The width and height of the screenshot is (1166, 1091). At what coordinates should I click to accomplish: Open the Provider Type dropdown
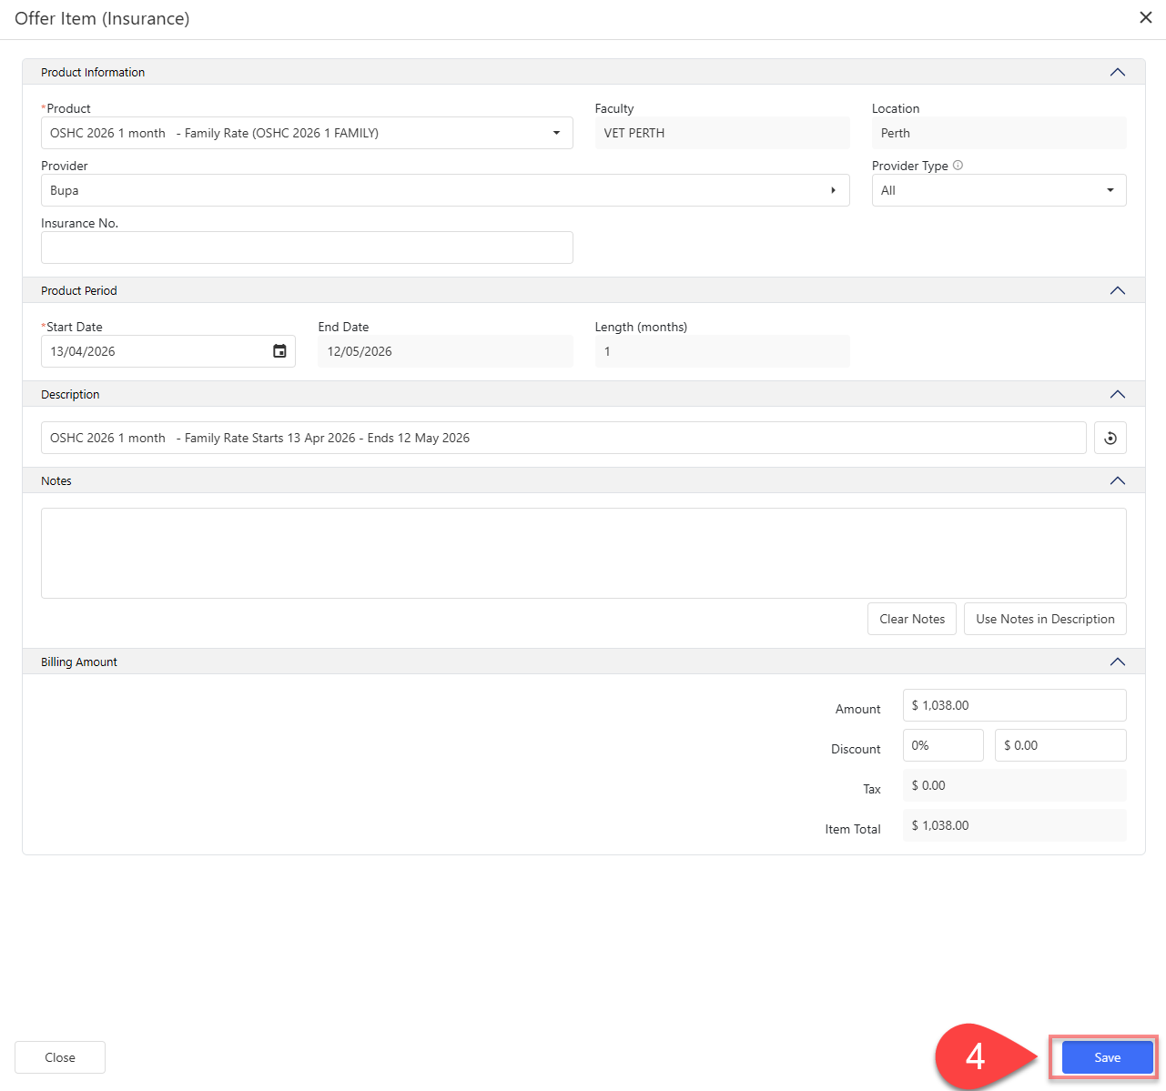[1110, 190]
